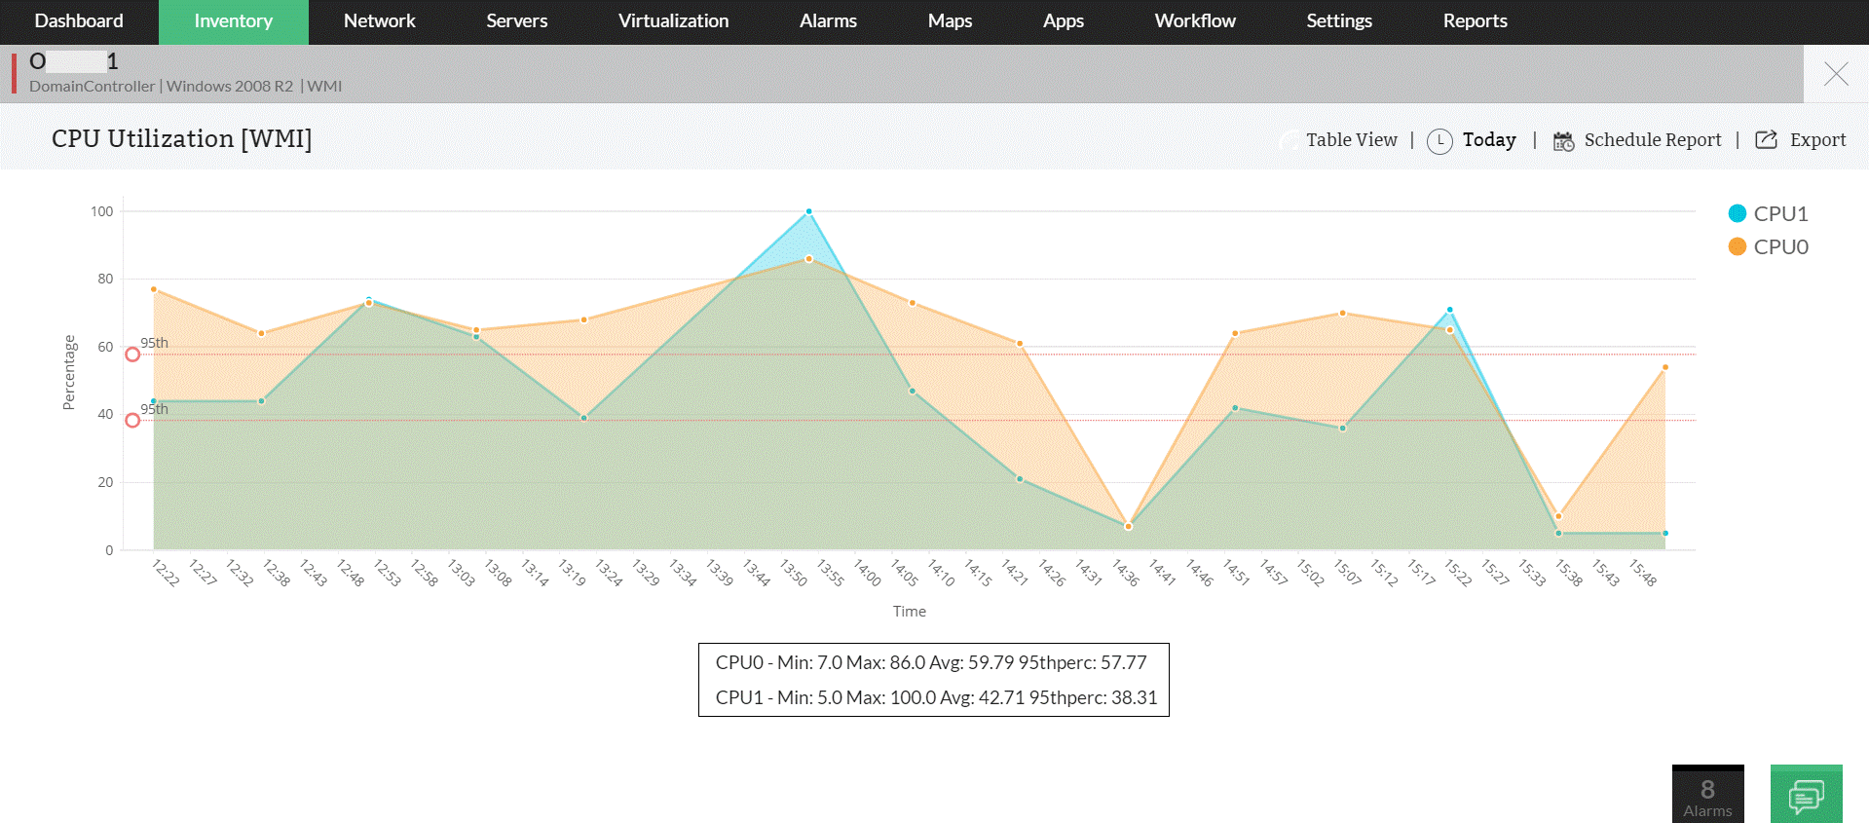The width and height of the screenshot is (1869, 823).
Task: Open the Settings menu
Action: 1338,21
